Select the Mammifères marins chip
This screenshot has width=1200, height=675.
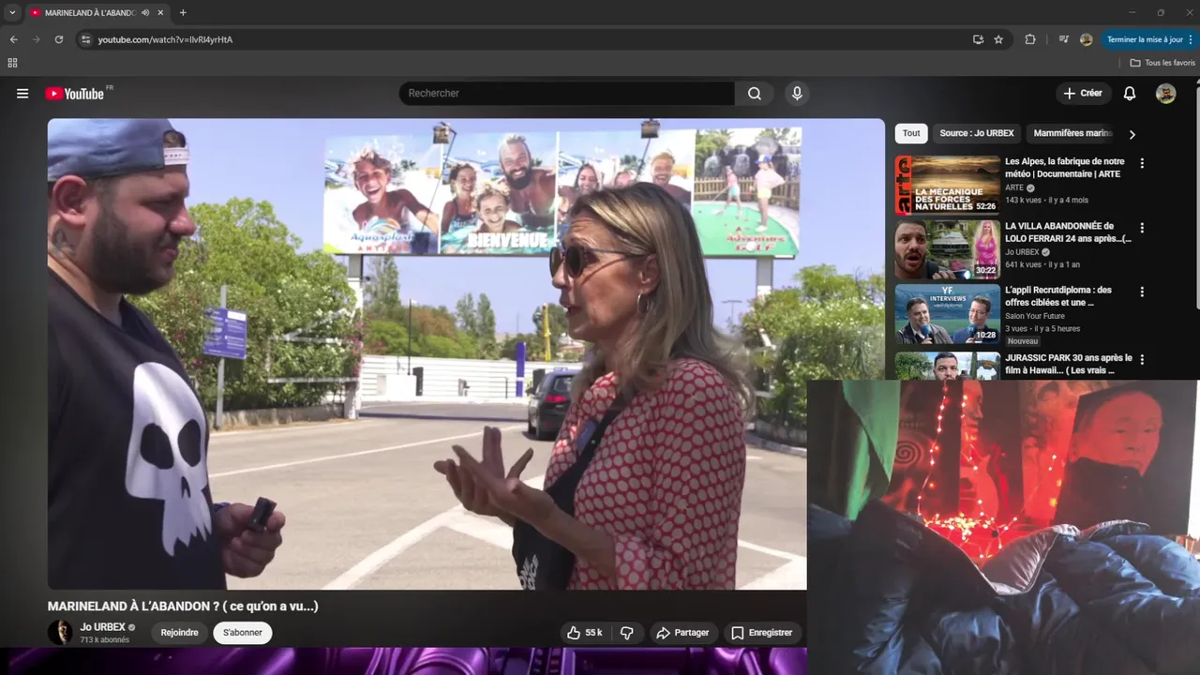click(1072, 133)
